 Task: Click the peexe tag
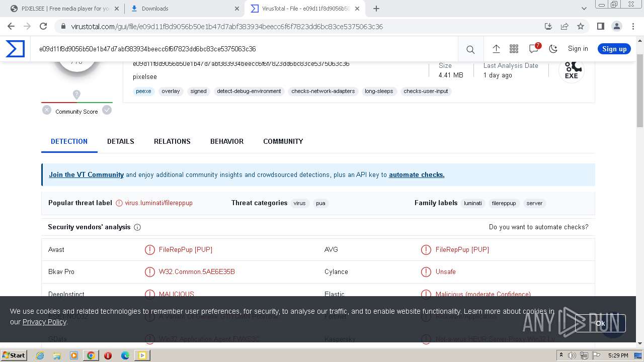point(143,91)
